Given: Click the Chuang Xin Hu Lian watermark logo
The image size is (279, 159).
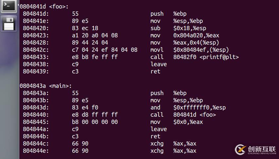Looking at the screenshot, I should coord(255,149).
